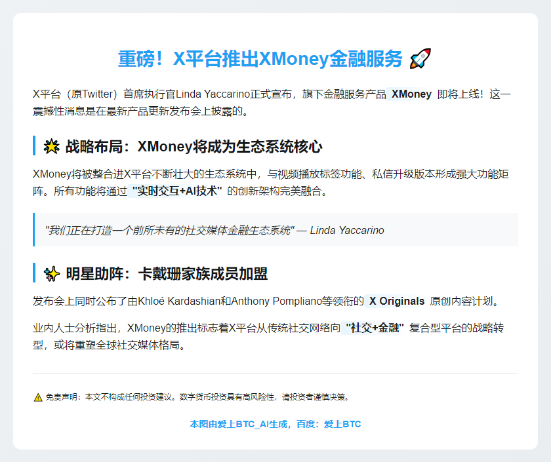This screenshot has height=462, width=551.
Task: Click the text 首席执行官Linda Yaccarino正式宣布
Action: pyautogui.click(x=207, y=94)
